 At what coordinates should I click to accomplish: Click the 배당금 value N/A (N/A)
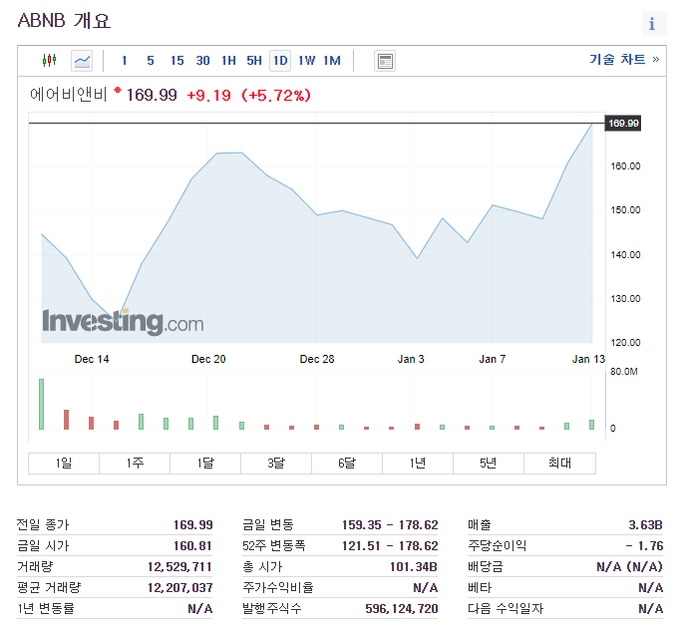629,567
